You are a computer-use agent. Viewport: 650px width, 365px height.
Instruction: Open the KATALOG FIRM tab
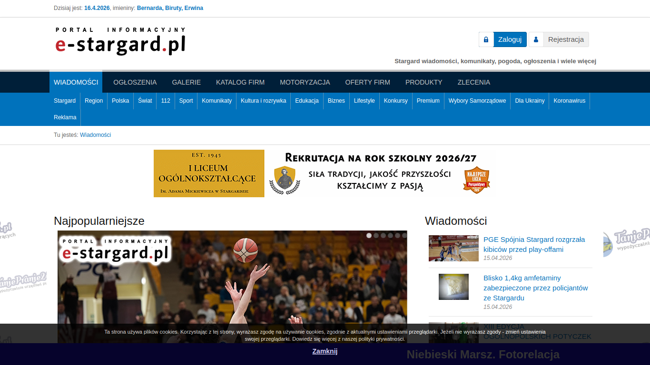(240, 82)
